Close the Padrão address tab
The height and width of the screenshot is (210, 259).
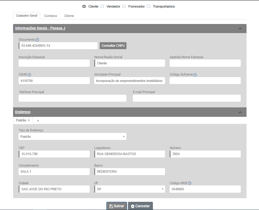point(29,120)
